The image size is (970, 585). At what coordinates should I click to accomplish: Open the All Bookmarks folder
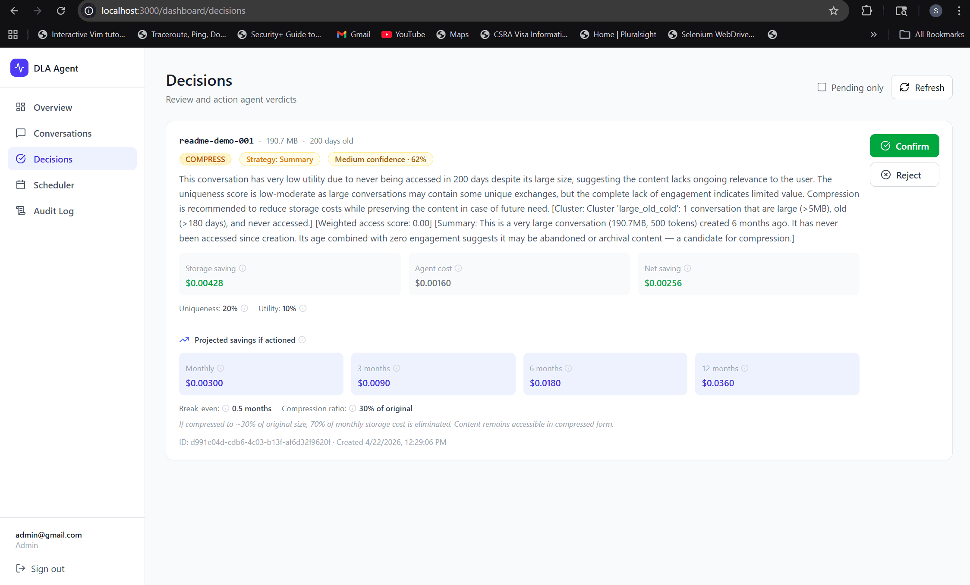pos(932,34)
